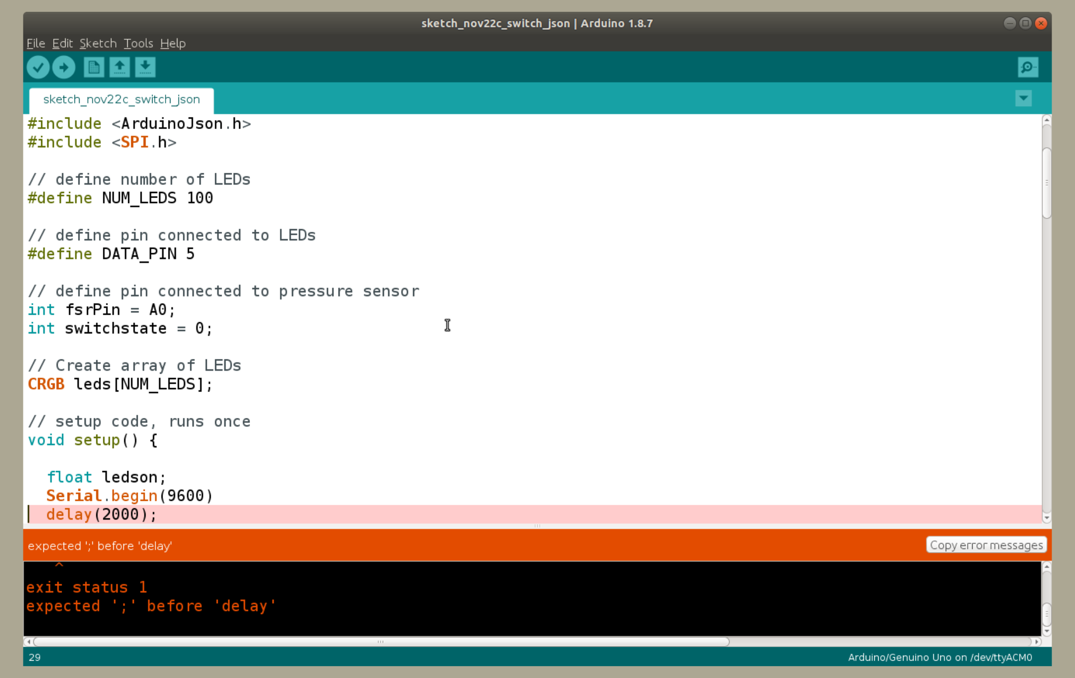This screenshot has height=678, width=1075.
Task: Click the console horizontal scrollbar thumb
Action: pyautogui.click(x=381, y=642)
